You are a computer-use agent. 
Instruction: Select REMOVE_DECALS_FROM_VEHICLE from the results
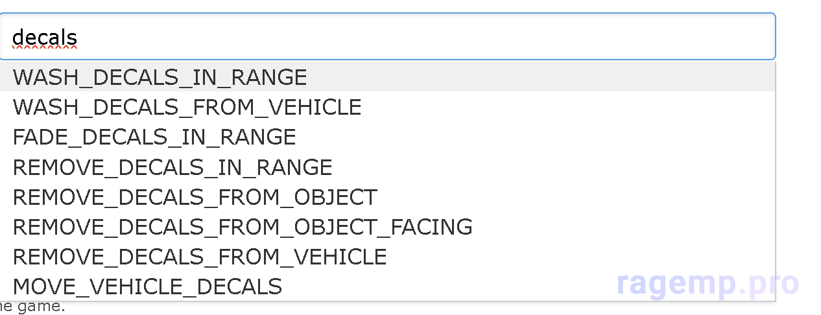point(200,257)
